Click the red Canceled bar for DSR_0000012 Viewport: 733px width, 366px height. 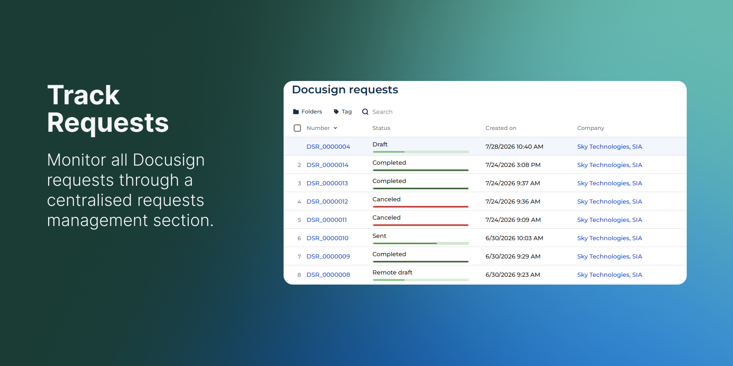point(421,207)
